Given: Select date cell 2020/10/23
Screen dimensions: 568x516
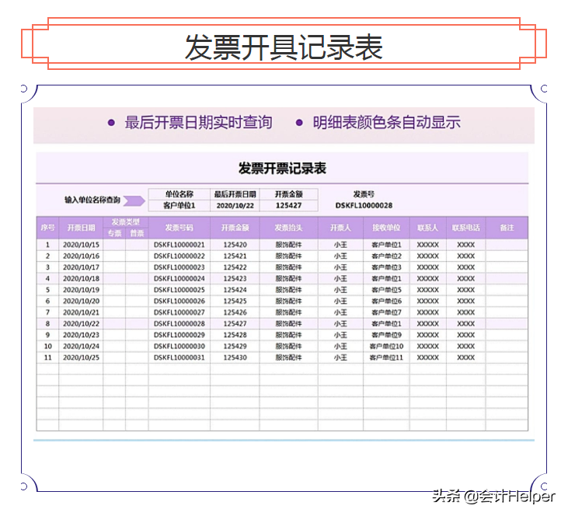Looking at the screenshot, I should tap(81, 335).
